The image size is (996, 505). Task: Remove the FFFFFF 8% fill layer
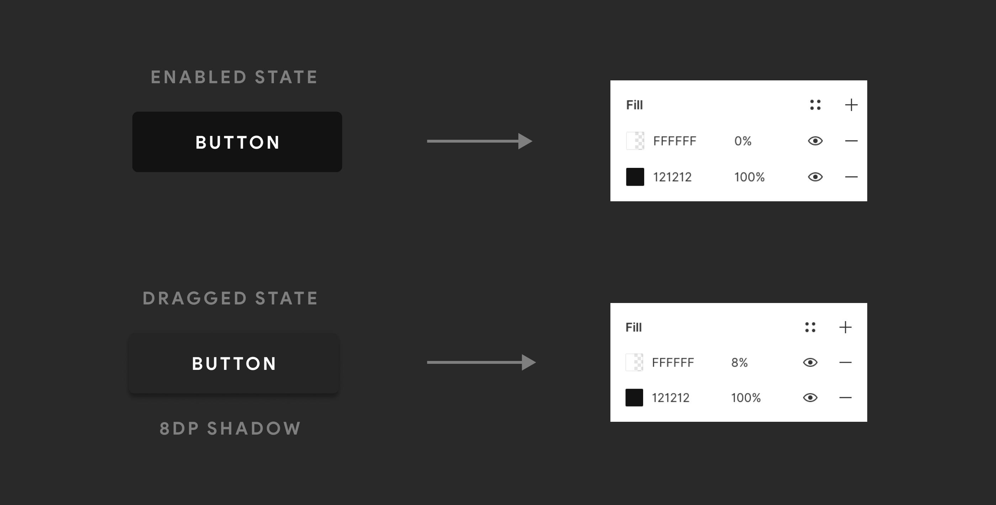(845, 362)
